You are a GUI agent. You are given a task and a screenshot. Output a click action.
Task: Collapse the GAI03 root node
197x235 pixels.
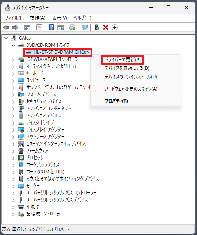[6, 38]
